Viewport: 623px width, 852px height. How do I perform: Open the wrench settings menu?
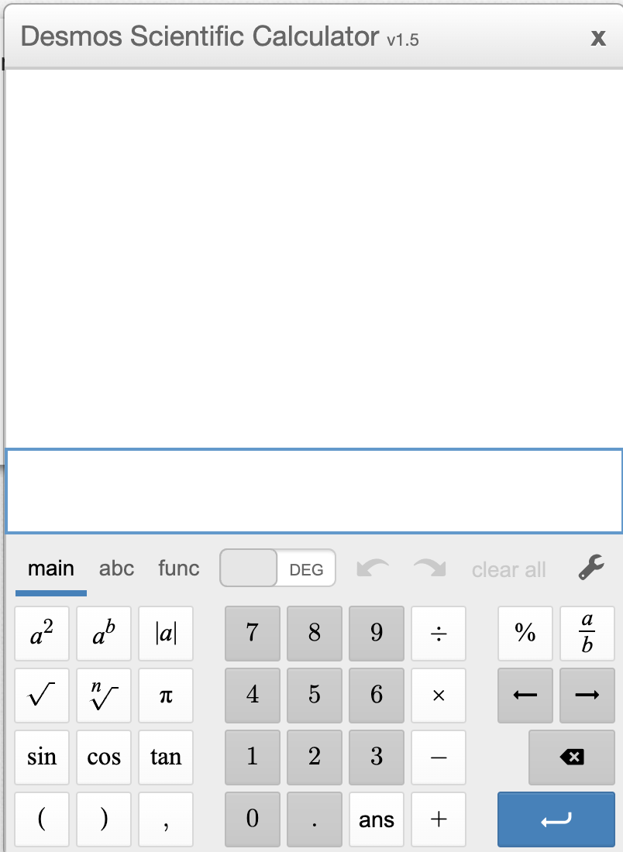591,568
